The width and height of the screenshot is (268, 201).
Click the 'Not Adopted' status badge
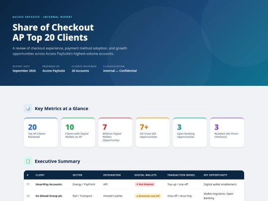click(145, 184)
